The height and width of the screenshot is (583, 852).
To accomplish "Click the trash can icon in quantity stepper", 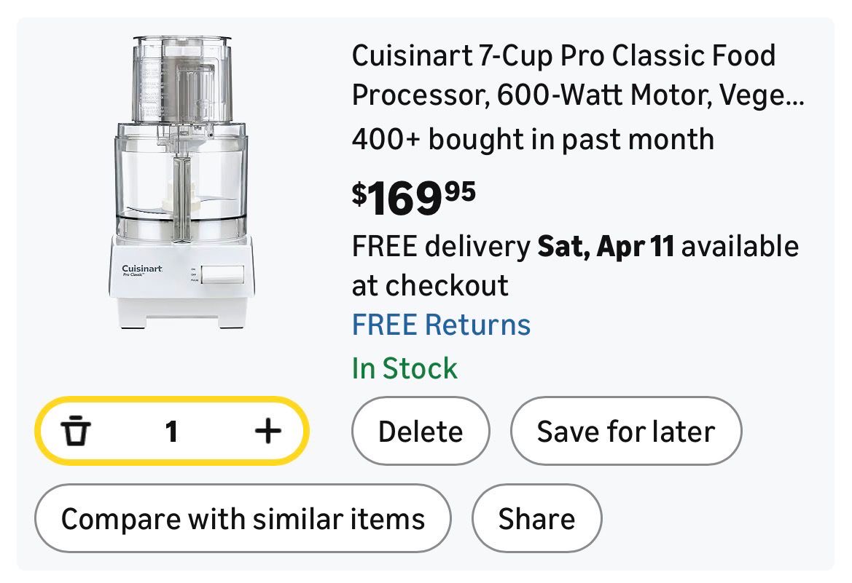I will click(76, 432).
